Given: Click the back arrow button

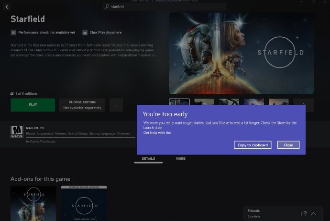Looking at the screenshot, I should coord(6,7).
